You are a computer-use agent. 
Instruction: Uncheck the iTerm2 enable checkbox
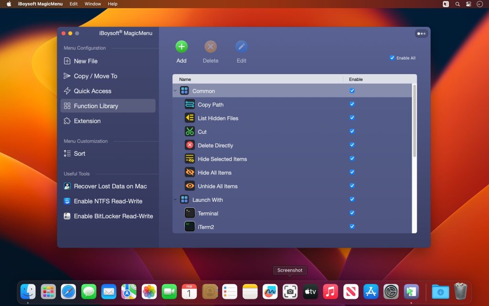(352, 227)
